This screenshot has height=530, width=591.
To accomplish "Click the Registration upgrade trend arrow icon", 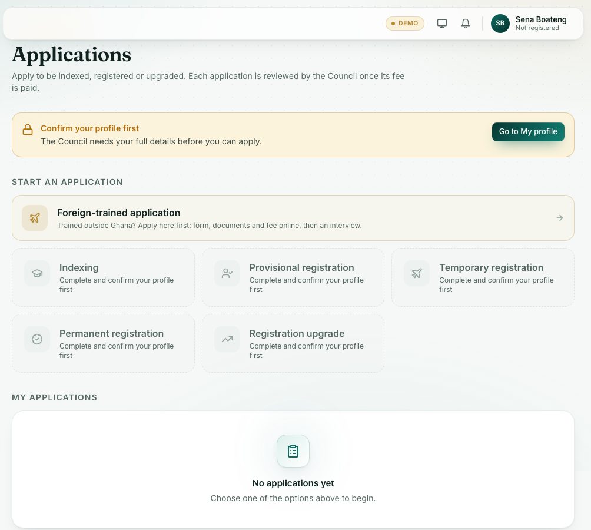I will click(x=227, y=339).
